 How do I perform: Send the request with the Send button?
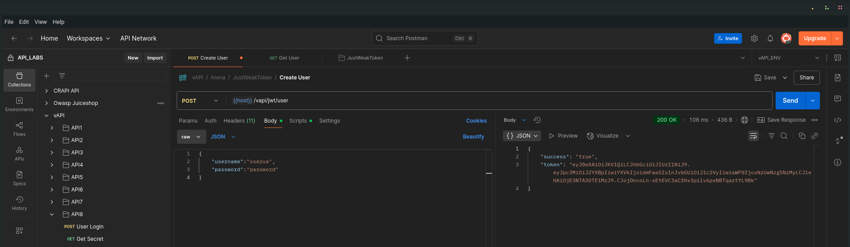pos(790,101)
